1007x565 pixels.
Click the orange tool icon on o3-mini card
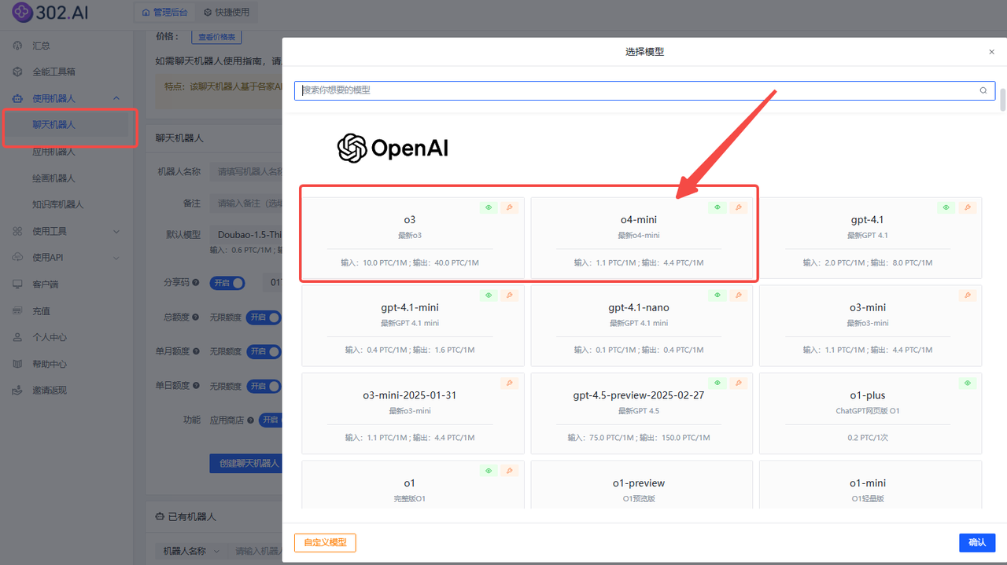coord(967,295)
